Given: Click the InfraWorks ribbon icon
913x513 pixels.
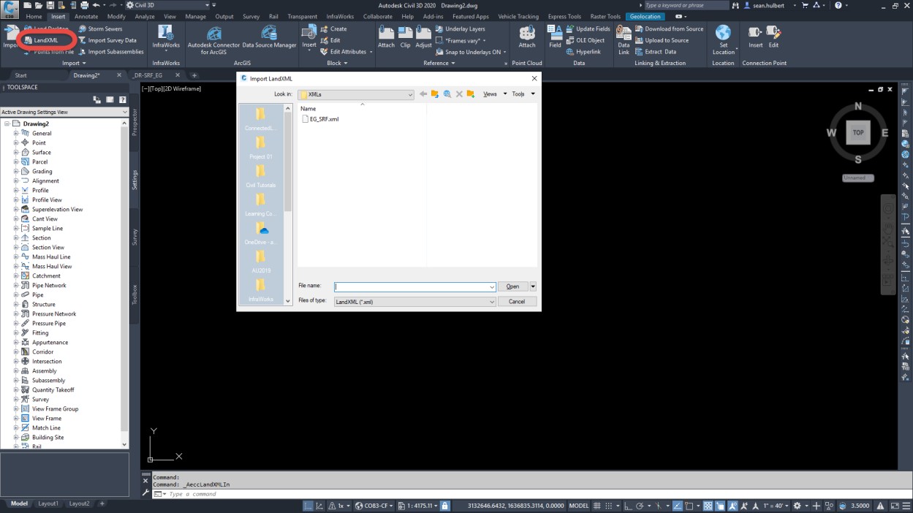Looking at the screenshot, I should pos(166,34).
